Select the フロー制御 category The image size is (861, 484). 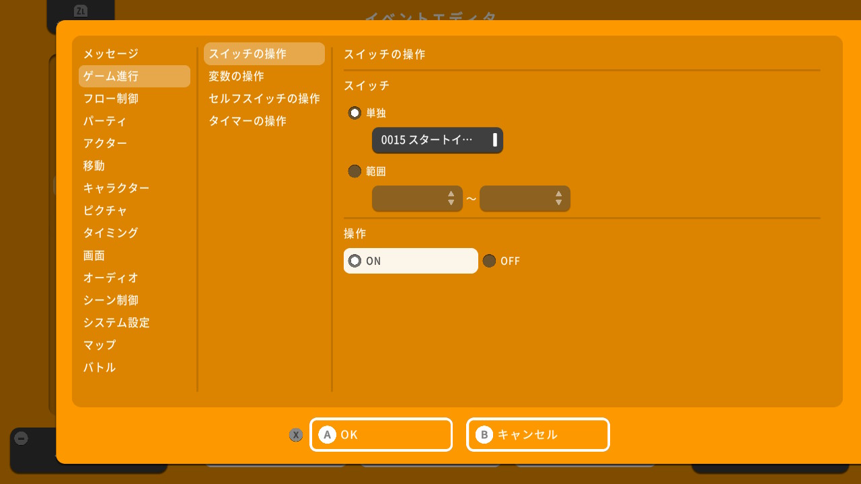[x=135, y=99]
